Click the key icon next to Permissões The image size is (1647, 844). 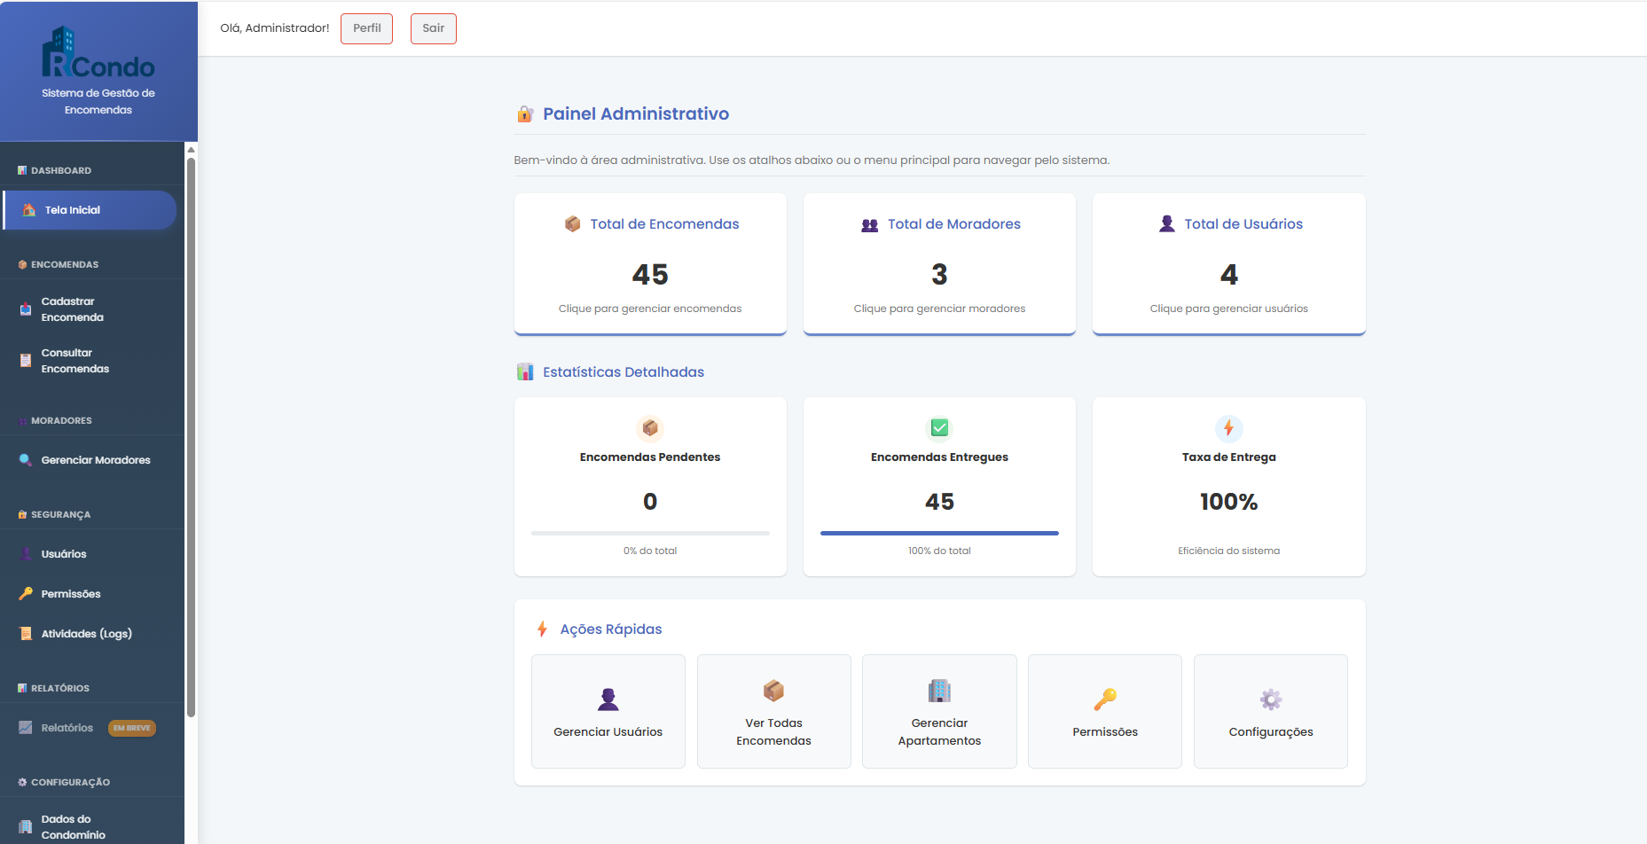point(26,593)
